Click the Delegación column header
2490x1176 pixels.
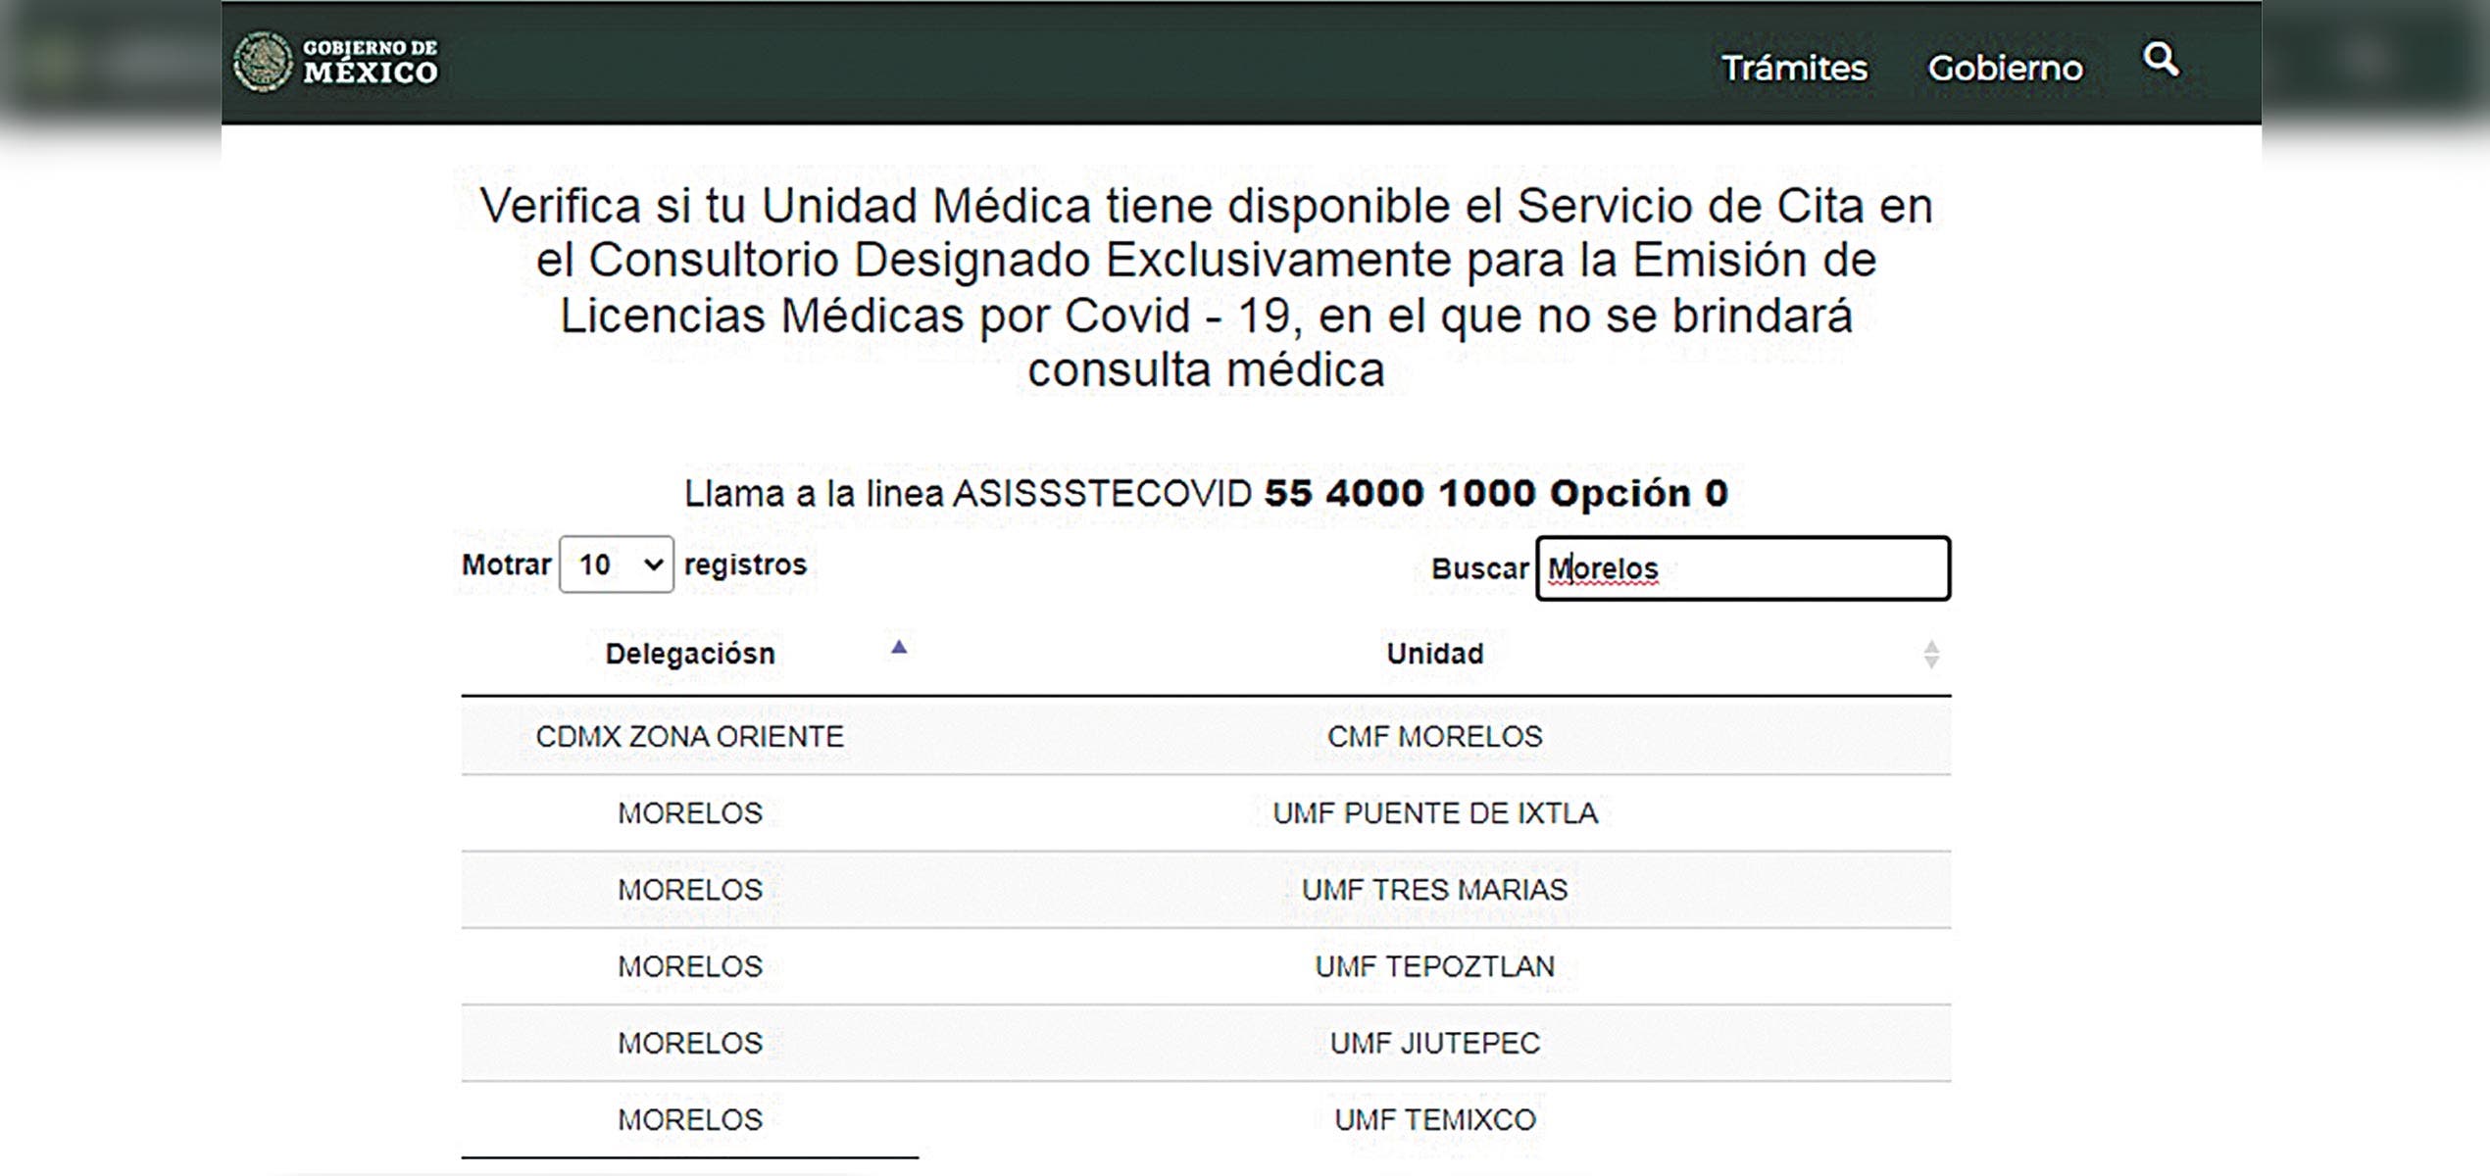click(x=689, y=654)
